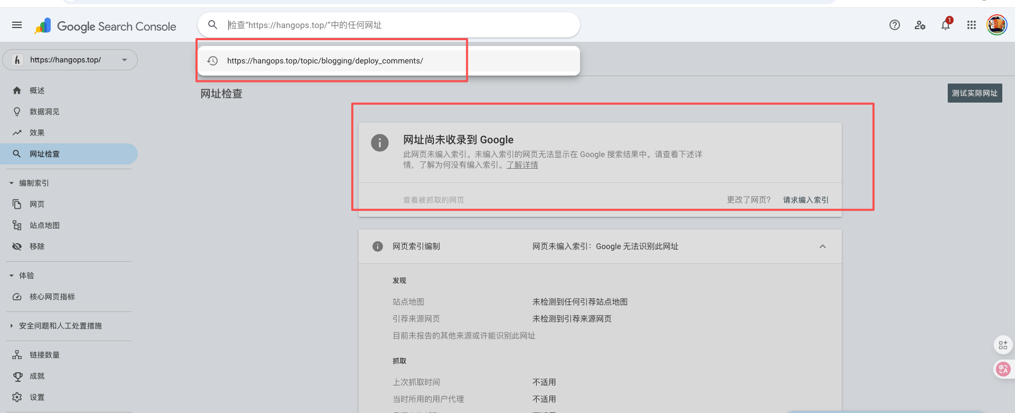Screen dimensions: 1015x413
Task: Click 查看被抓取的网页
Action: point(433,200)
